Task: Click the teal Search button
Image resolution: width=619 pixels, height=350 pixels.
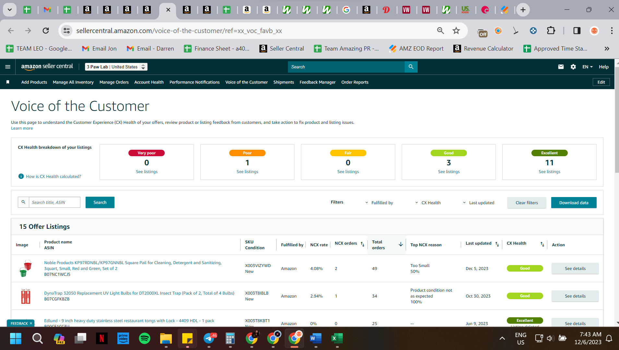Action: (x=100, y=202)
